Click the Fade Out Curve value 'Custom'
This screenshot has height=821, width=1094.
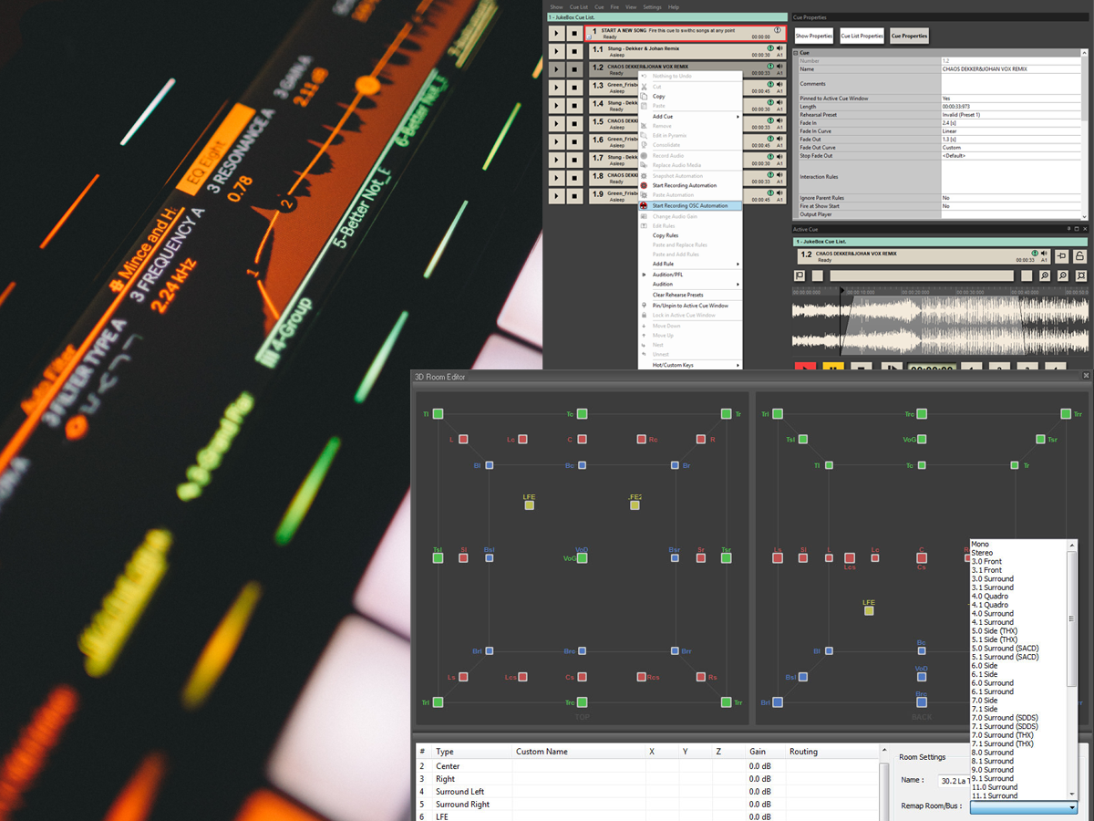(1010, 148)
